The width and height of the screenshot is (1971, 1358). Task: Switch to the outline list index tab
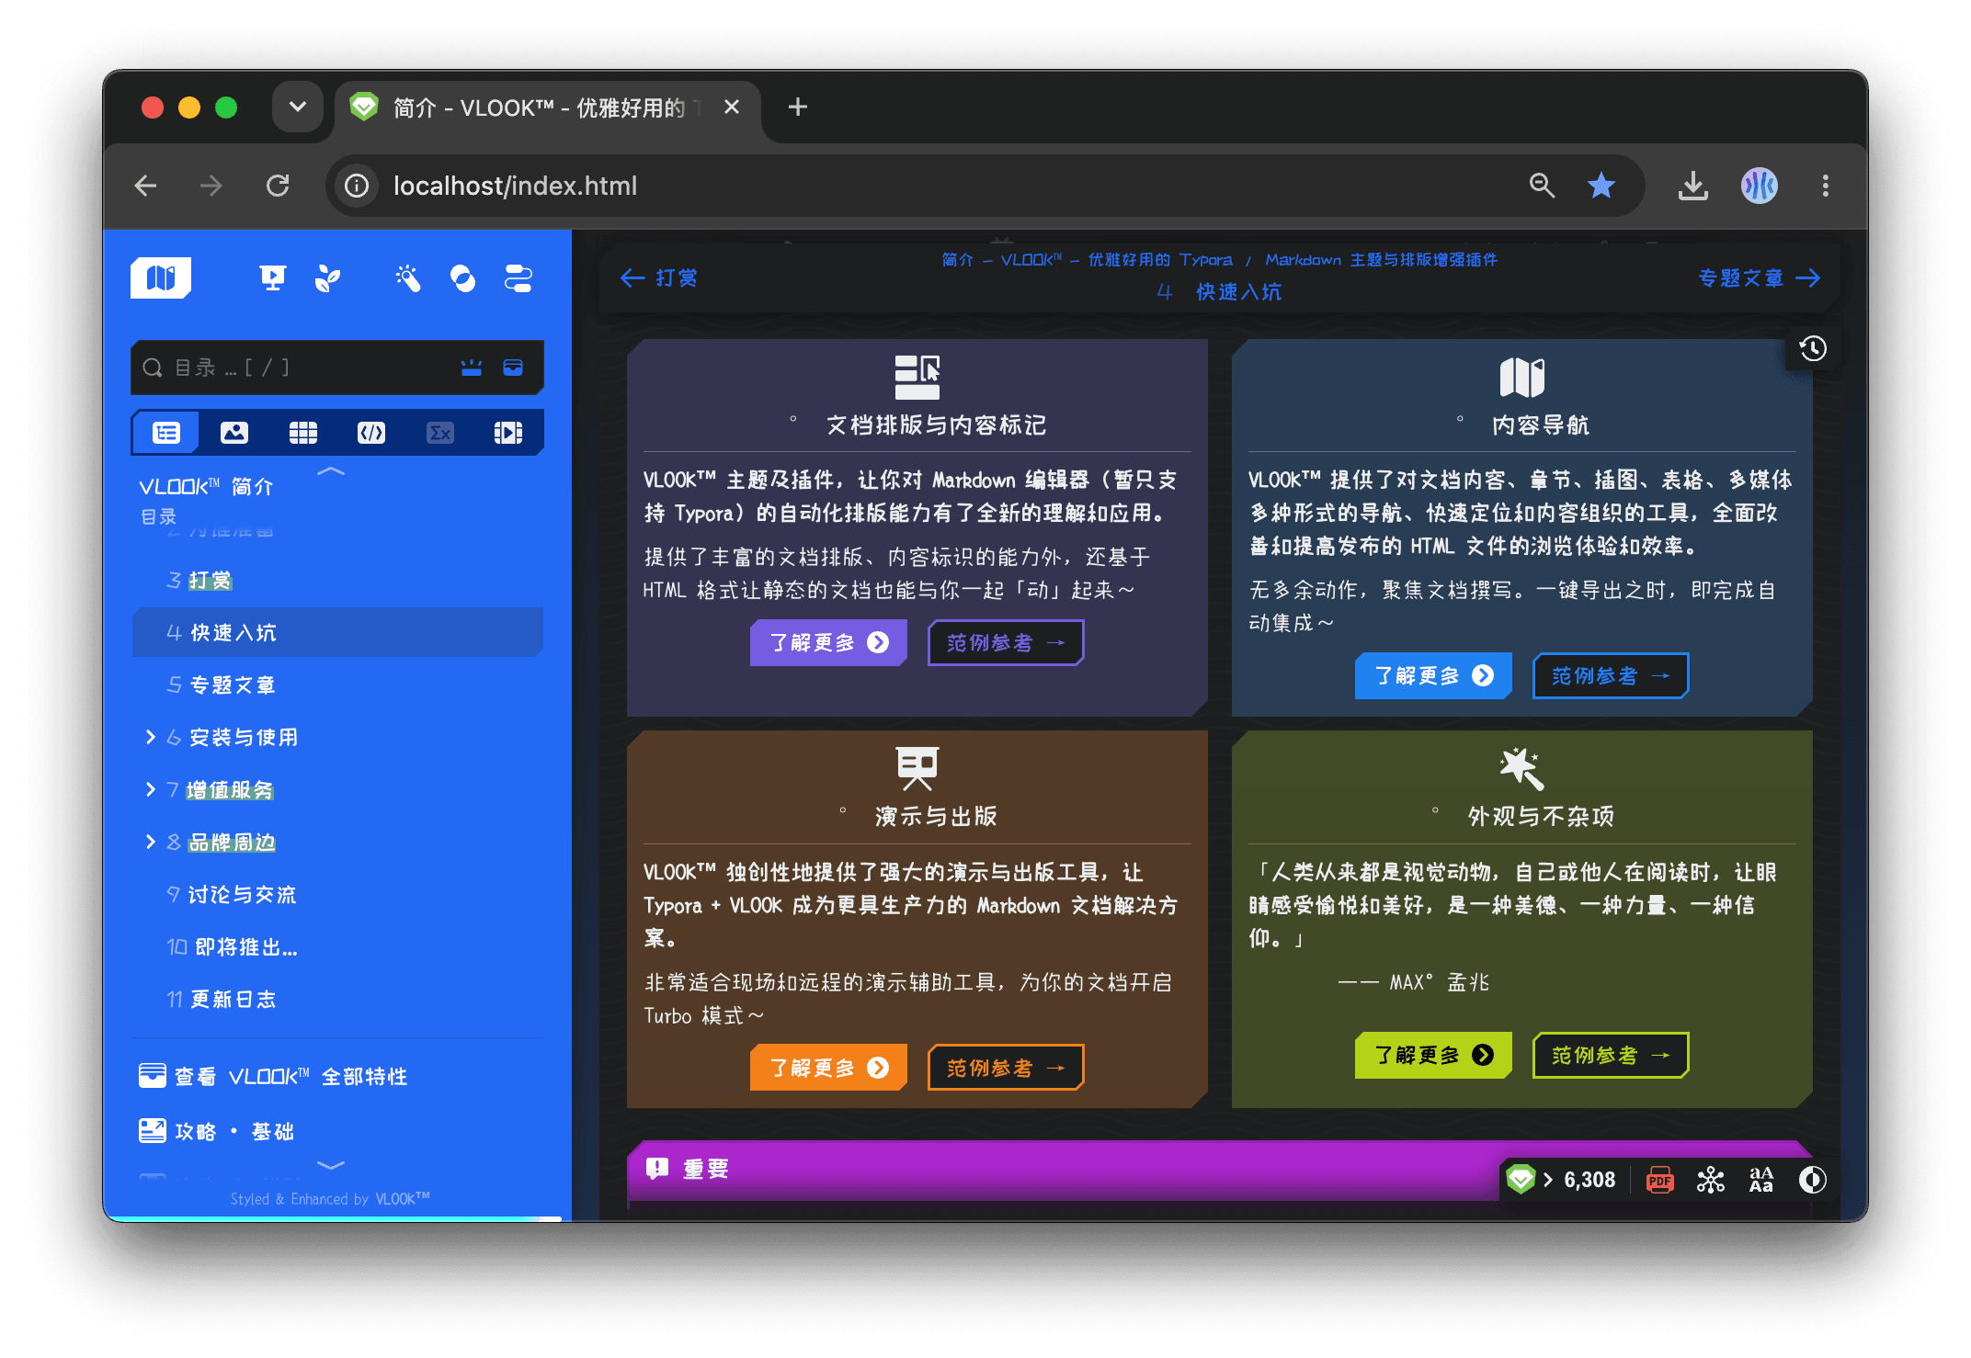point(166,433)
